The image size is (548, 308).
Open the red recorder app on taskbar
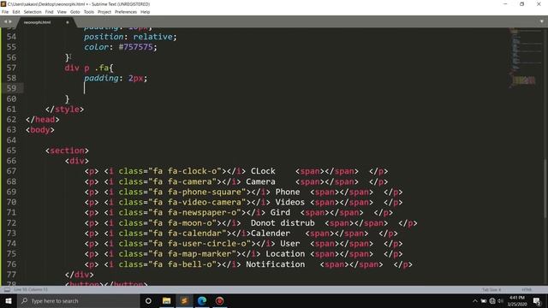tap(219, 300)
